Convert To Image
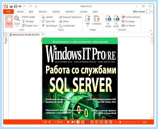This screenshot has width=158, height=129. [128, 21]
